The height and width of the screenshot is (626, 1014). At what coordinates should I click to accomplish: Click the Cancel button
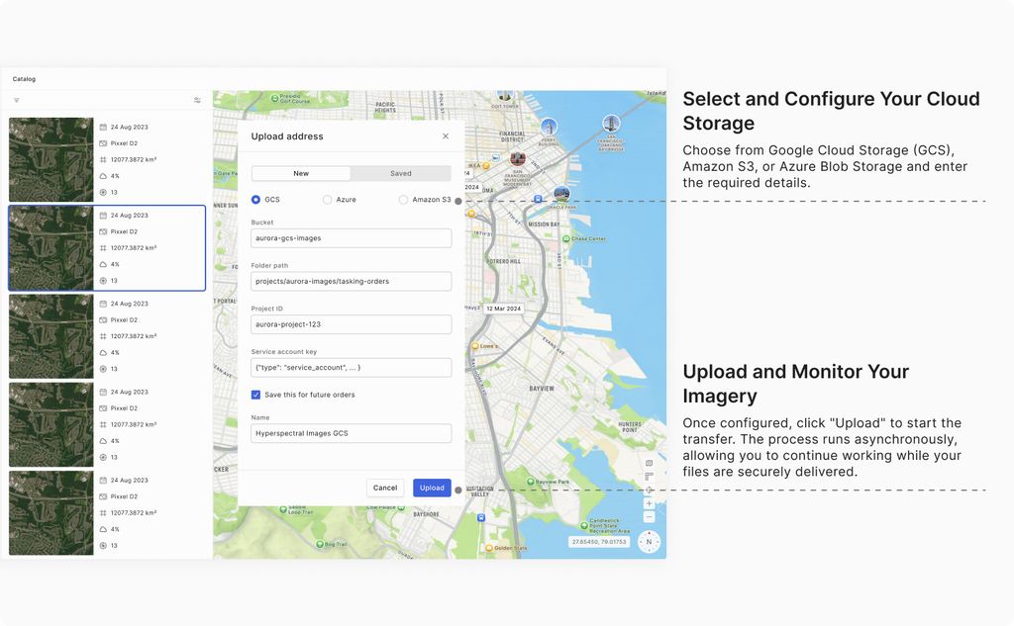point(385,488)
